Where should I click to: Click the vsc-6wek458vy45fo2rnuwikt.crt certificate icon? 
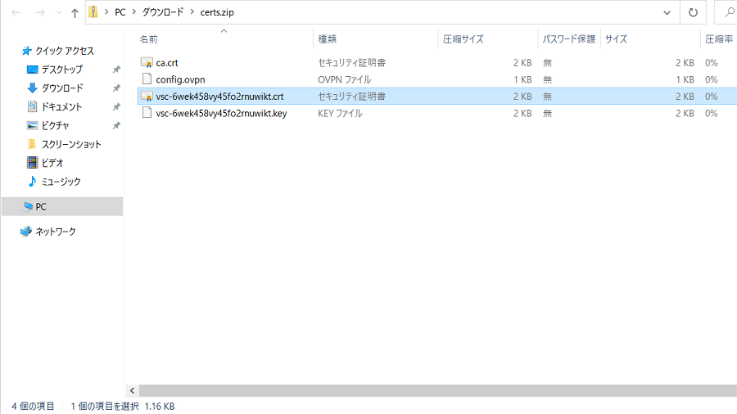tap(147, 97)
